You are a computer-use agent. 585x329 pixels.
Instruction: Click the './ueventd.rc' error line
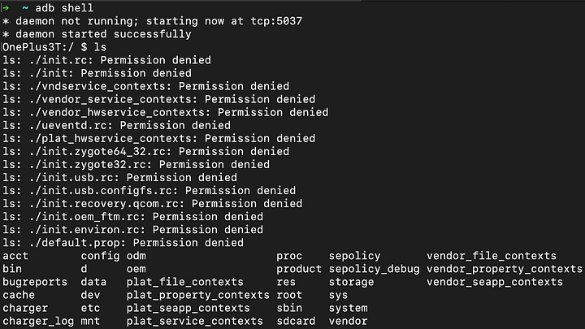click(x=116, y=125)
